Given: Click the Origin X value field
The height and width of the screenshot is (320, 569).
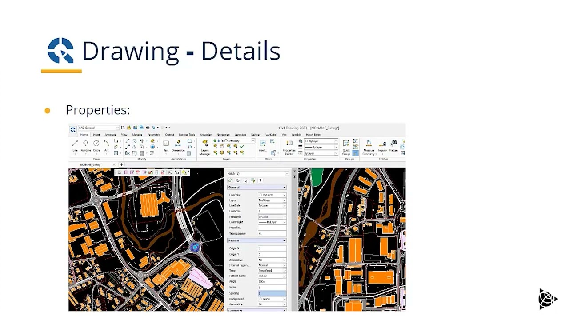Looking at the screenshot, I should (272, 248).
